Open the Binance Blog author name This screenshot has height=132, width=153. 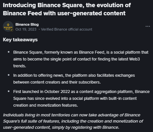27,24
